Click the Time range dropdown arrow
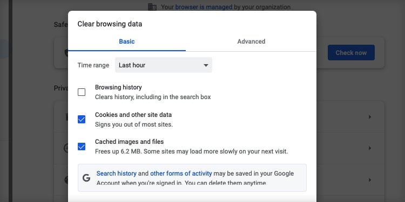The height and width of the screenshot is (202, 405). click(206, 65)
